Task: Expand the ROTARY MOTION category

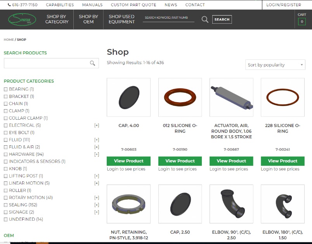Action: (97, 197)
